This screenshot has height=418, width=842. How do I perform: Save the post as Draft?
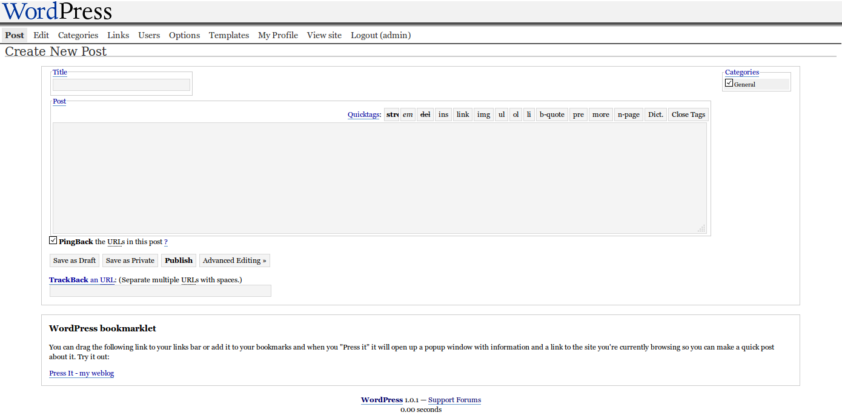tap(75, 260)
